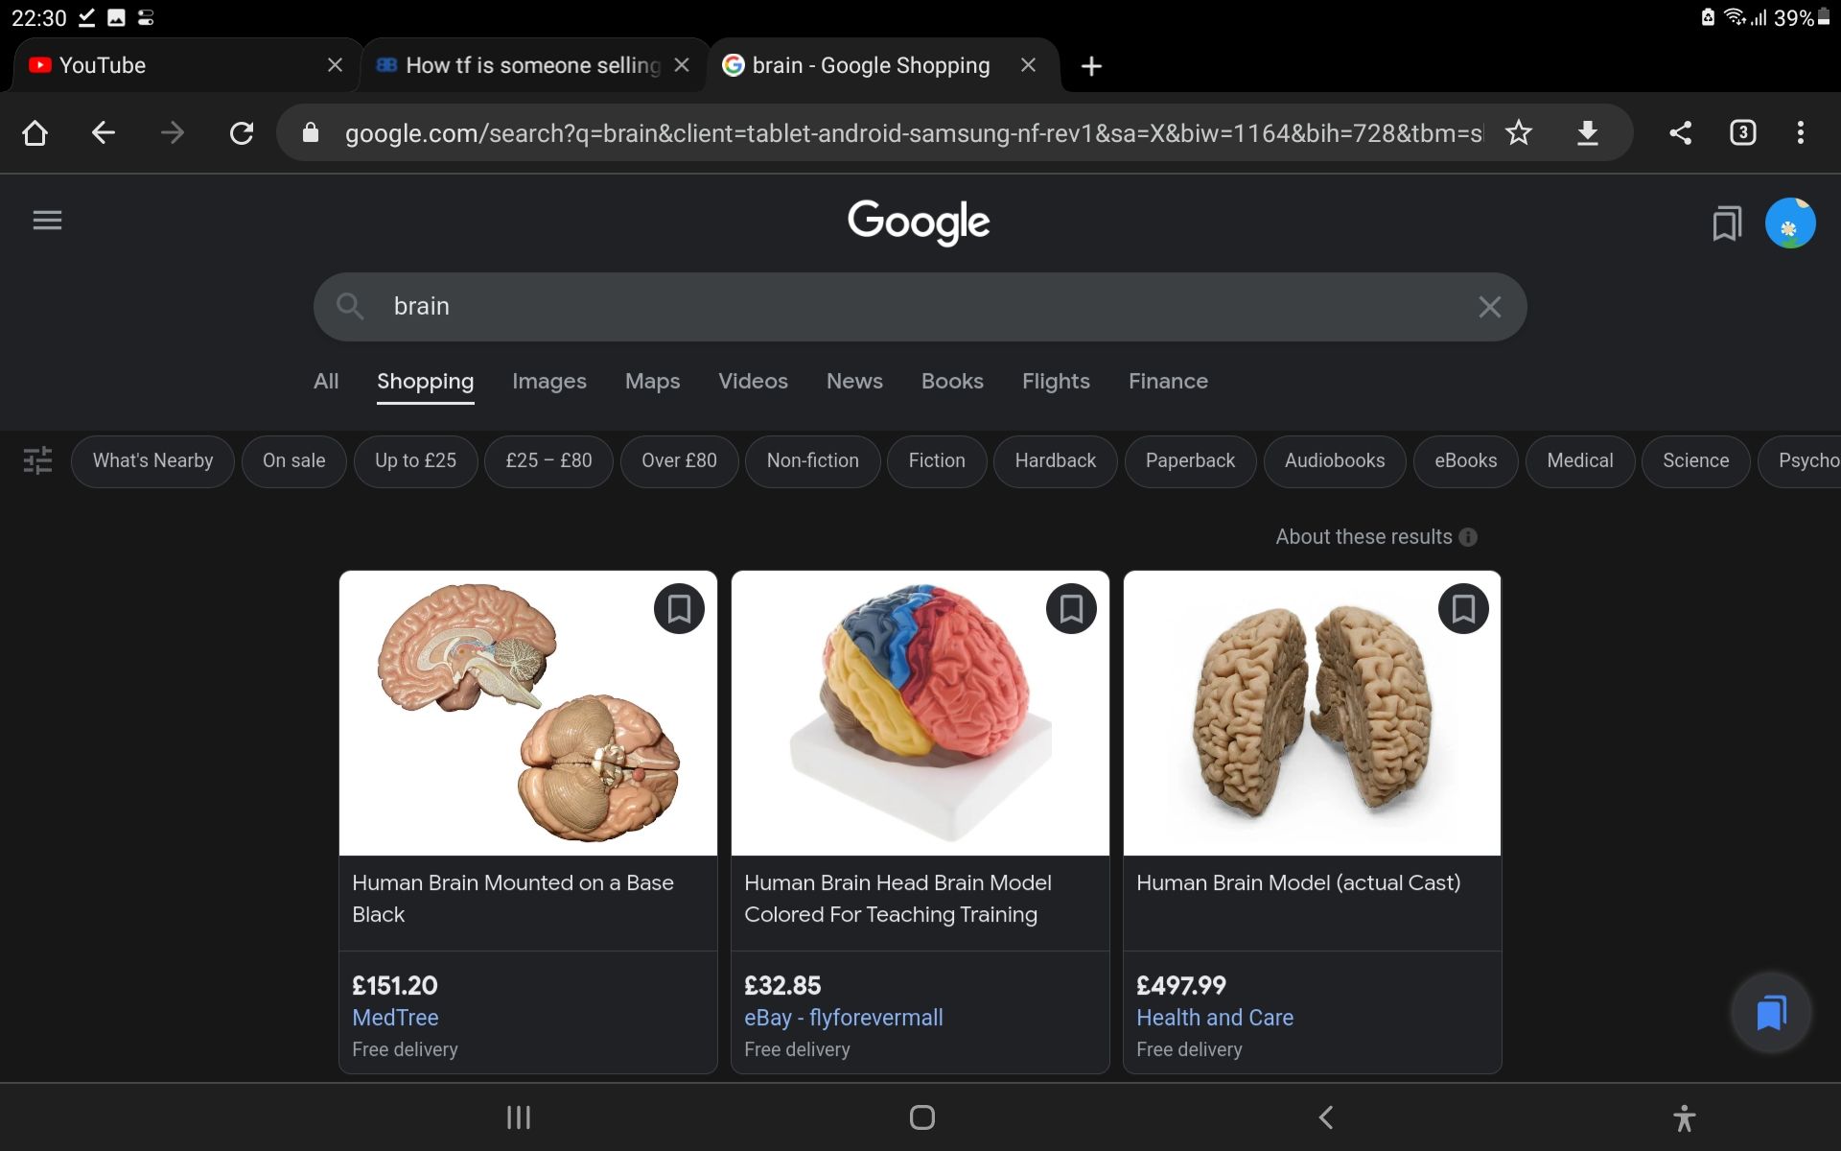Viewport: 1841px width, 1151px height.
Task: Apply the Up to £25 price filter
Action: (415, 460)
